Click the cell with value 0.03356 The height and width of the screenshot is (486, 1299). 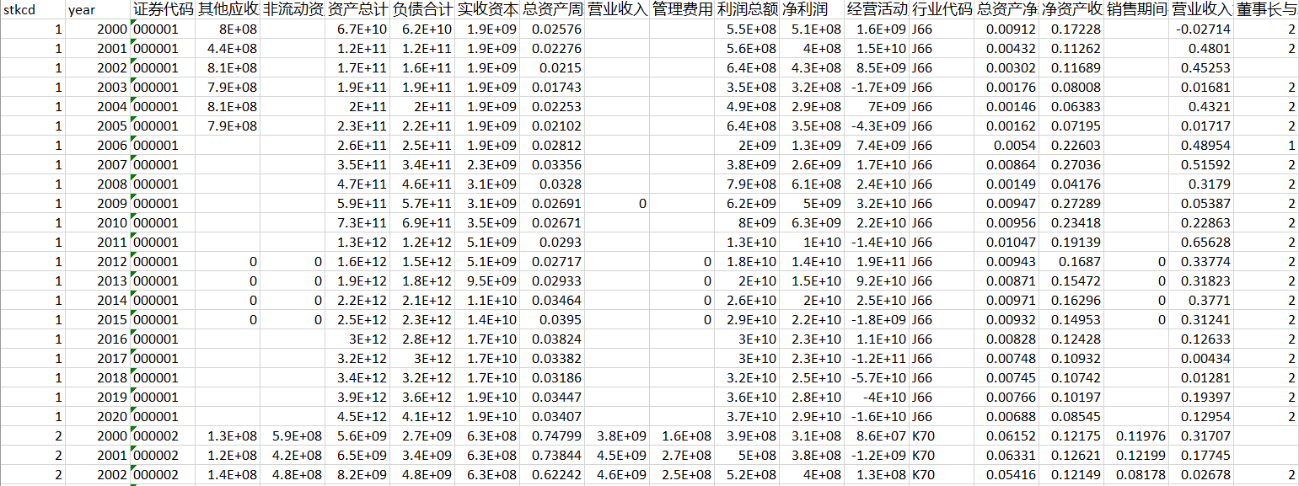point(552,165)
